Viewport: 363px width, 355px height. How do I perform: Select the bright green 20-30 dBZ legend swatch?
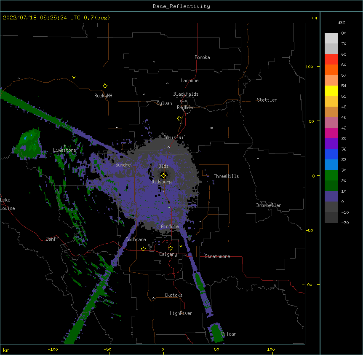(x=331, y=175)
